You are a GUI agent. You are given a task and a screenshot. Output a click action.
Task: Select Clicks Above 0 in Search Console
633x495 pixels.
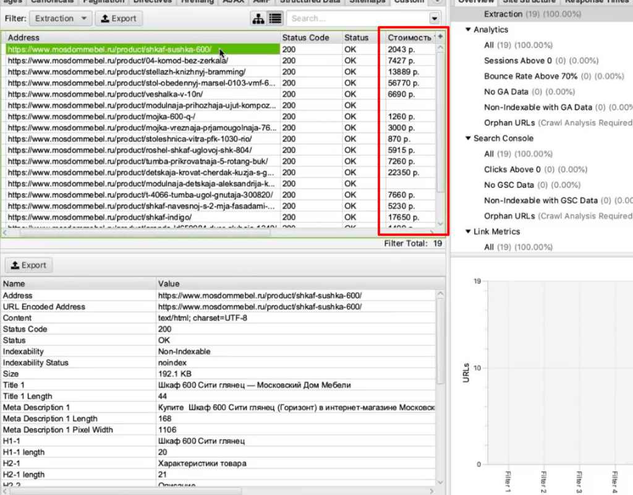(x=512, y=170)
